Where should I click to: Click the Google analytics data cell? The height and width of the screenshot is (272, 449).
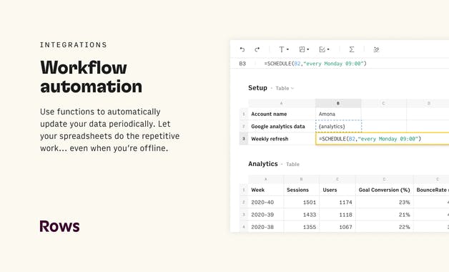pyautogui.click(x=282, y=127)
